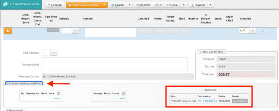Open the Grabar dropdown arrow
Screen dimensions: 279x111
tap(129, 5)
